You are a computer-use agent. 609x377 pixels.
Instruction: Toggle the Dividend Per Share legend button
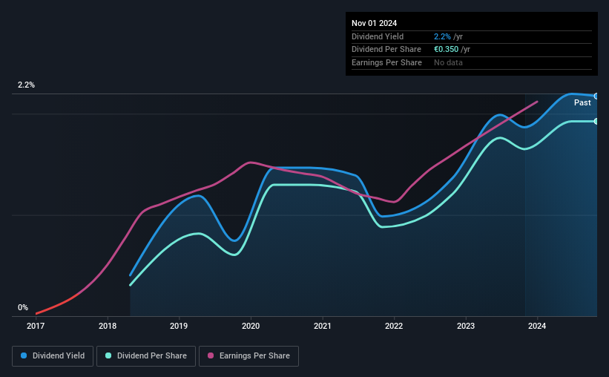pyautogui.click(x=146, y=356)
